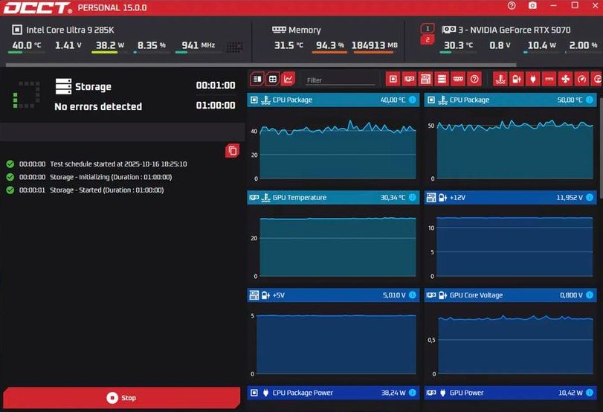Filter sensors by storage category icon

(x=442, y=79)
